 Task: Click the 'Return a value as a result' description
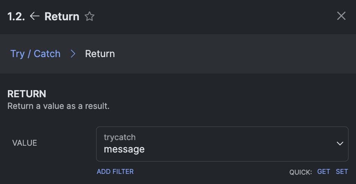tap(59, 106)
